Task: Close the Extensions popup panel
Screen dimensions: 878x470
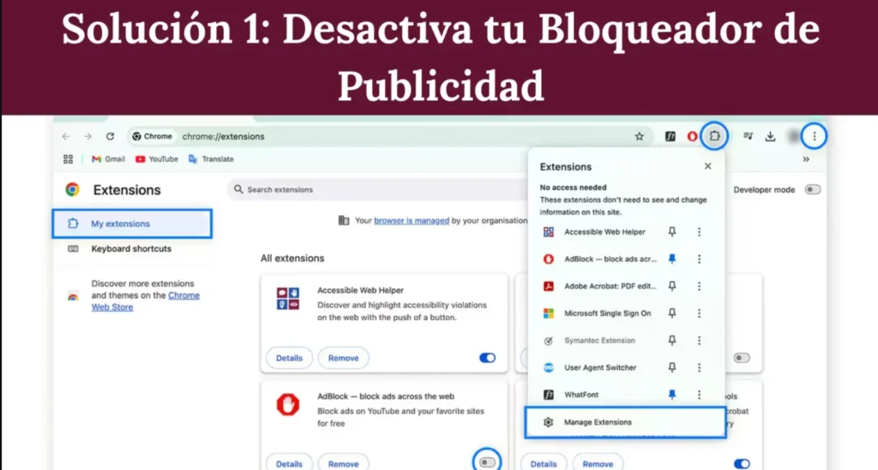Action: tap(707, 166)
